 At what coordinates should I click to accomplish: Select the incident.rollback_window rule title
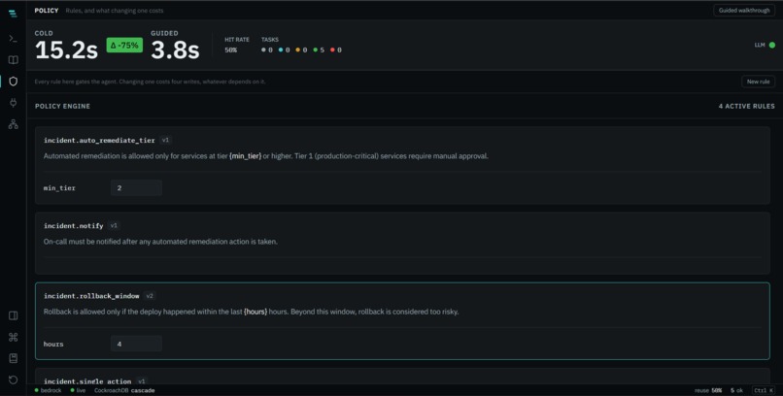pyautogui.click(x=91, y=296)
